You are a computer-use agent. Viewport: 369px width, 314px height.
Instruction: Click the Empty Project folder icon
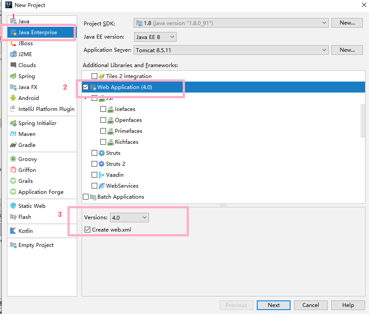pyautogui.click(x=13, y=245)
